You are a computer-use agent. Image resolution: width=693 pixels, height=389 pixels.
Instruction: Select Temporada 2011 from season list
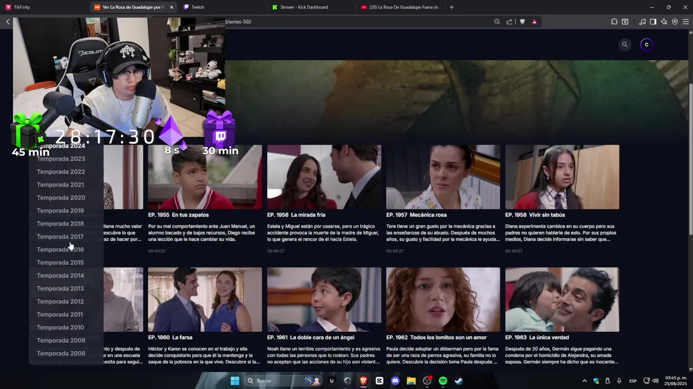[61, 314]
